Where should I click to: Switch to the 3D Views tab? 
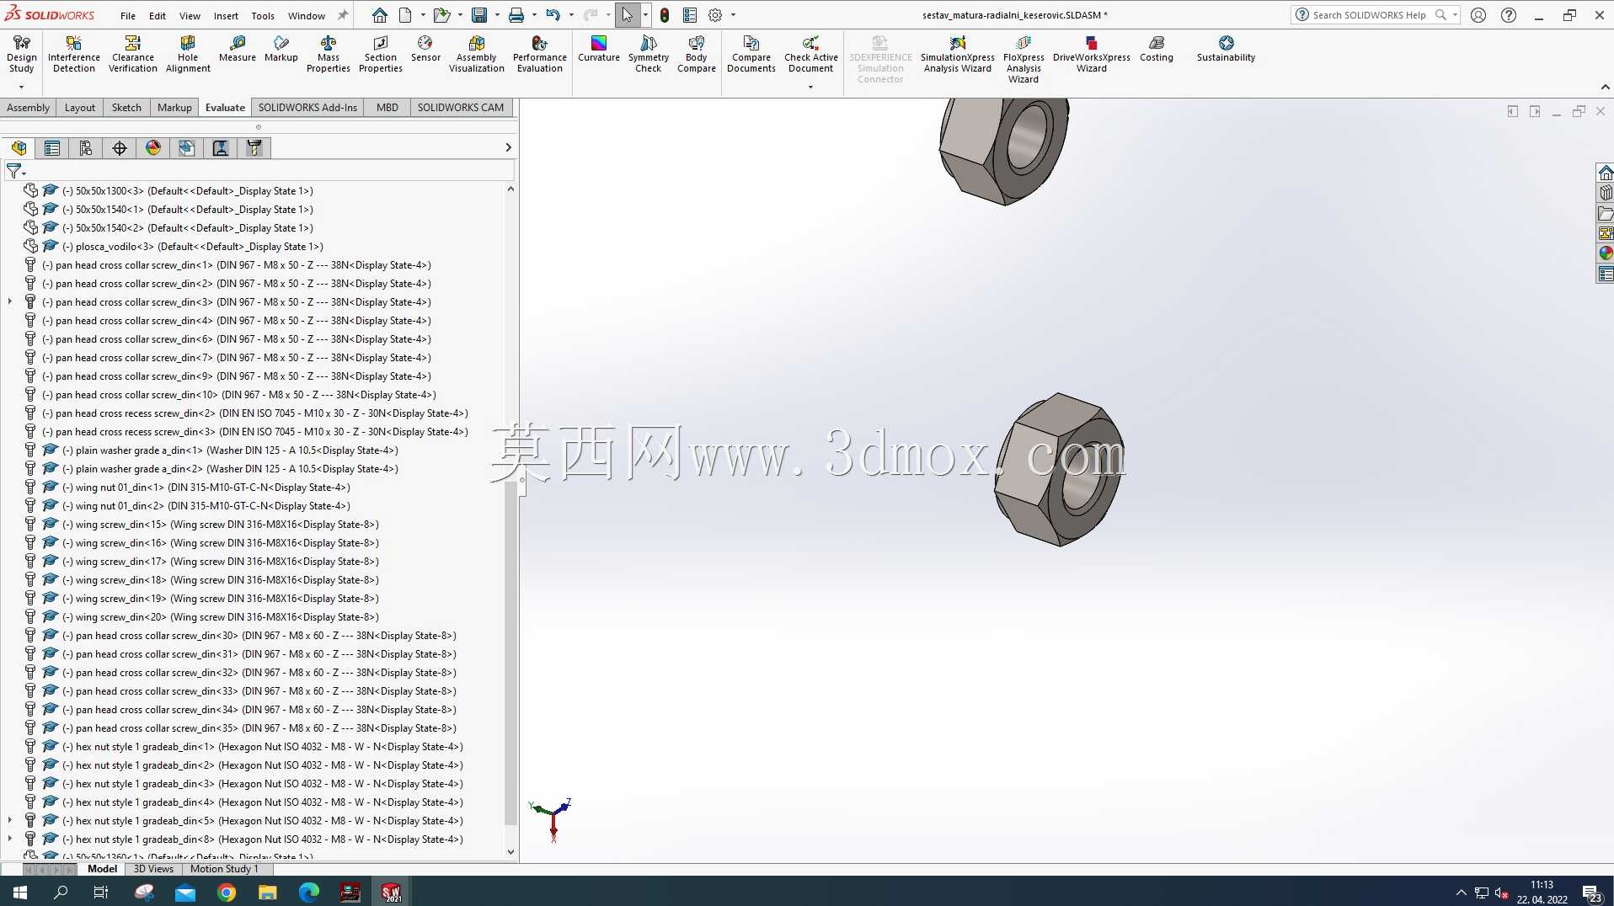coord(153,868)
